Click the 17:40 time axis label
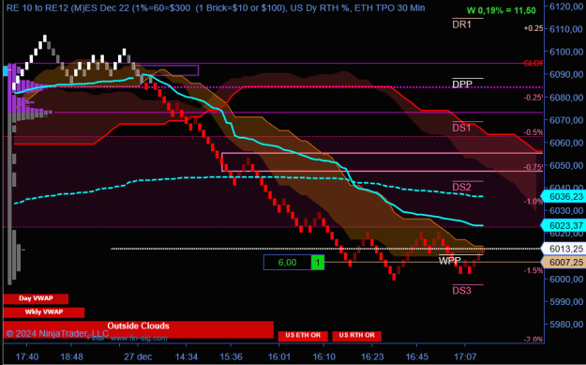 26,357
